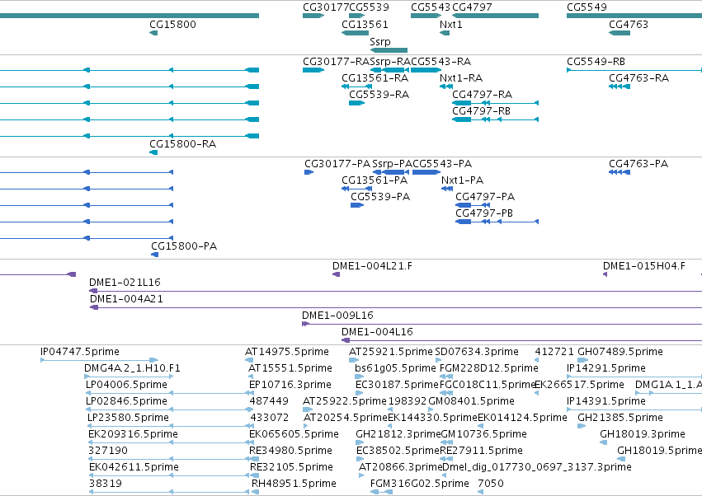
Task: Click the GM10736.5prime EST label
Action: [484, 434]
